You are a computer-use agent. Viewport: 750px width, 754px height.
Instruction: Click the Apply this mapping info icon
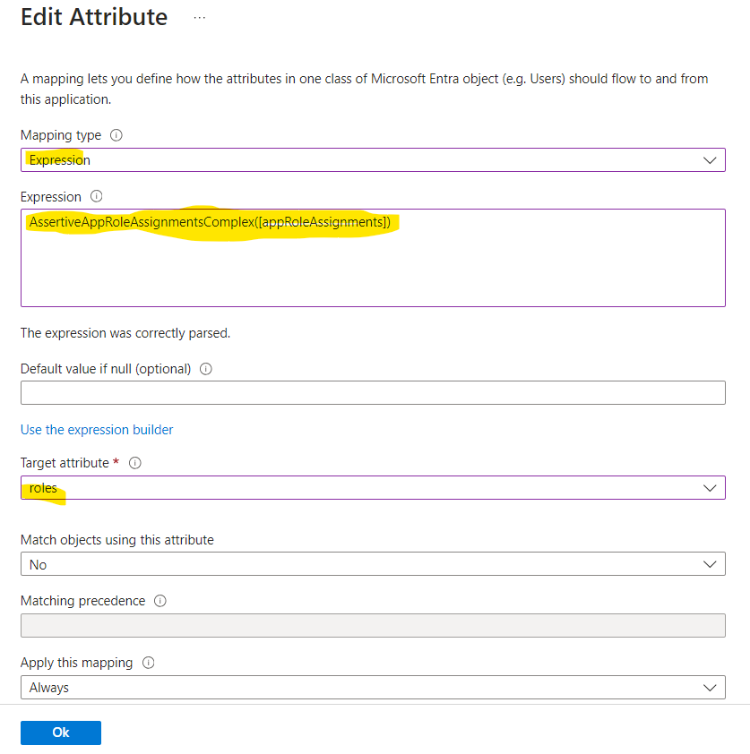click(x=148, y=663)
